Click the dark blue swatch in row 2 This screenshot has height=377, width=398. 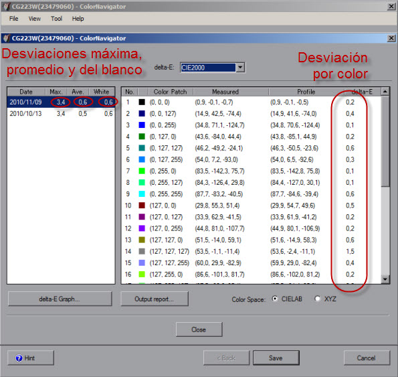[x=142, y=114]
